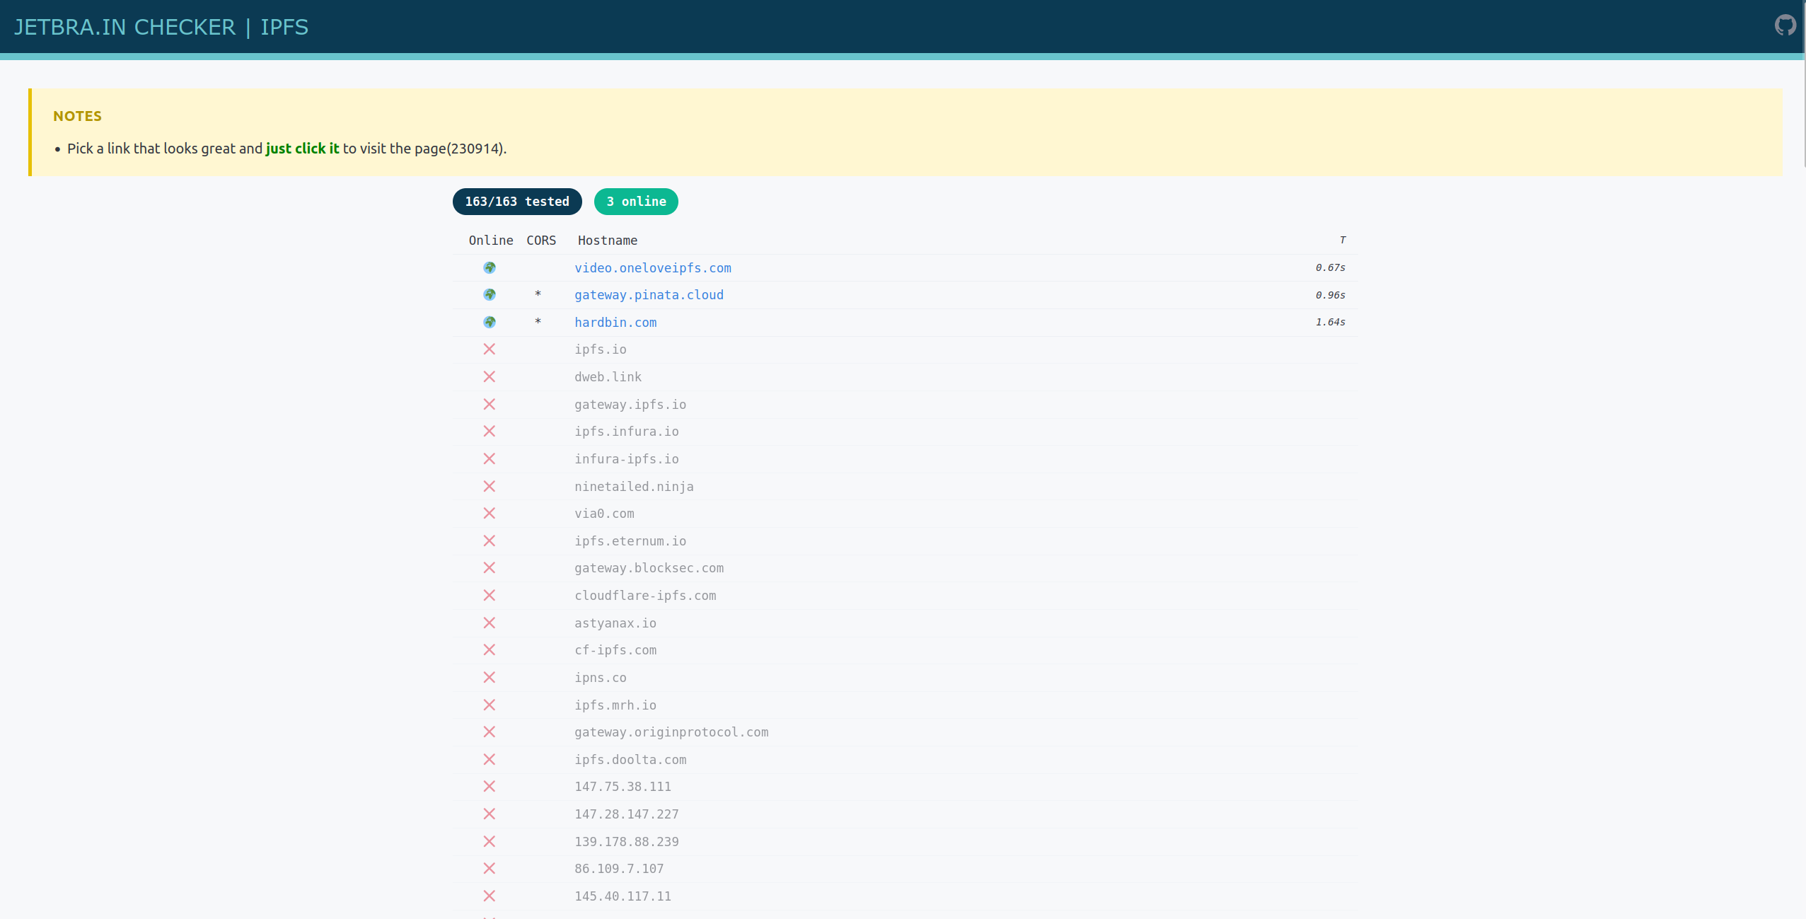Click globe icon next to video.oneloveipfs.com
The height and width of the screenshot is (919, 1806).
click(490, 267)
